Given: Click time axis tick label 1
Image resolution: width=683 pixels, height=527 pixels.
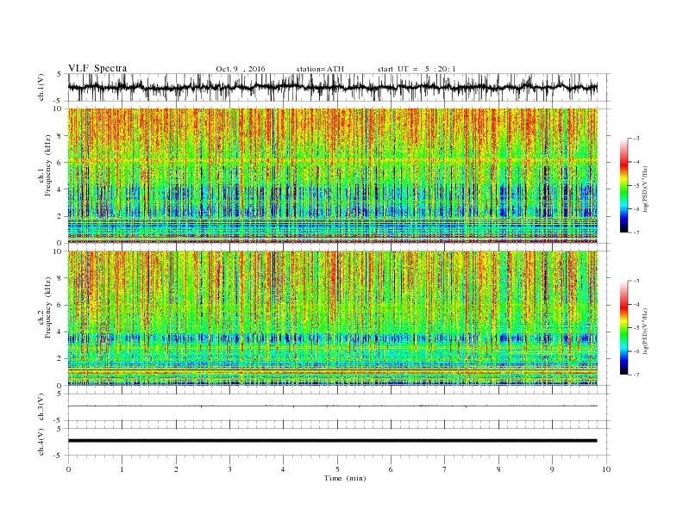Looking at the screenshot, I should coord(122,469).
